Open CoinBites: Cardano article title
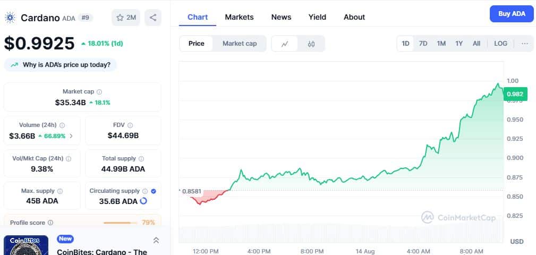The width and height of the screenshot is (536, 255). pos(102,252)
